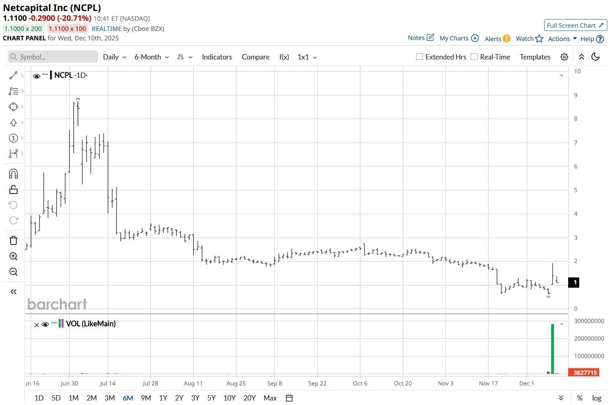Screen dimensions: 613x405
Task: Open NCPL series more options dots
Action: click(x=45, y=75)
